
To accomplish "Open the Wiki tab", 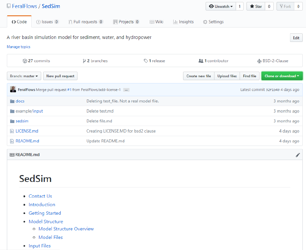I will (156, 22).
